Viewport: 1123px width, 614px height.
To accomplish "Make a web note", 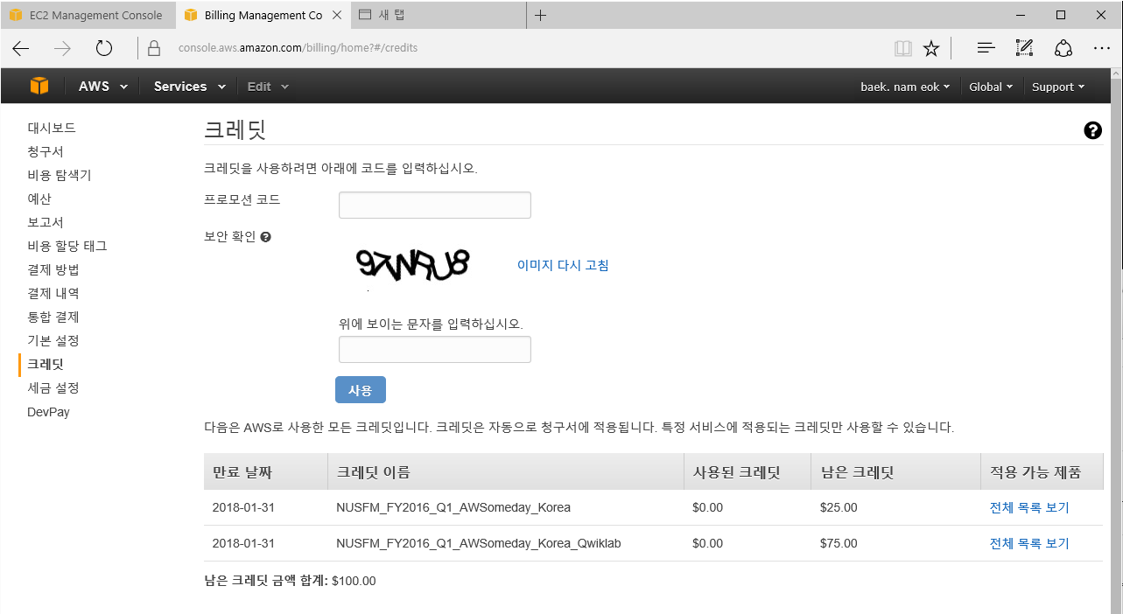I will [x=1024, y=48].
